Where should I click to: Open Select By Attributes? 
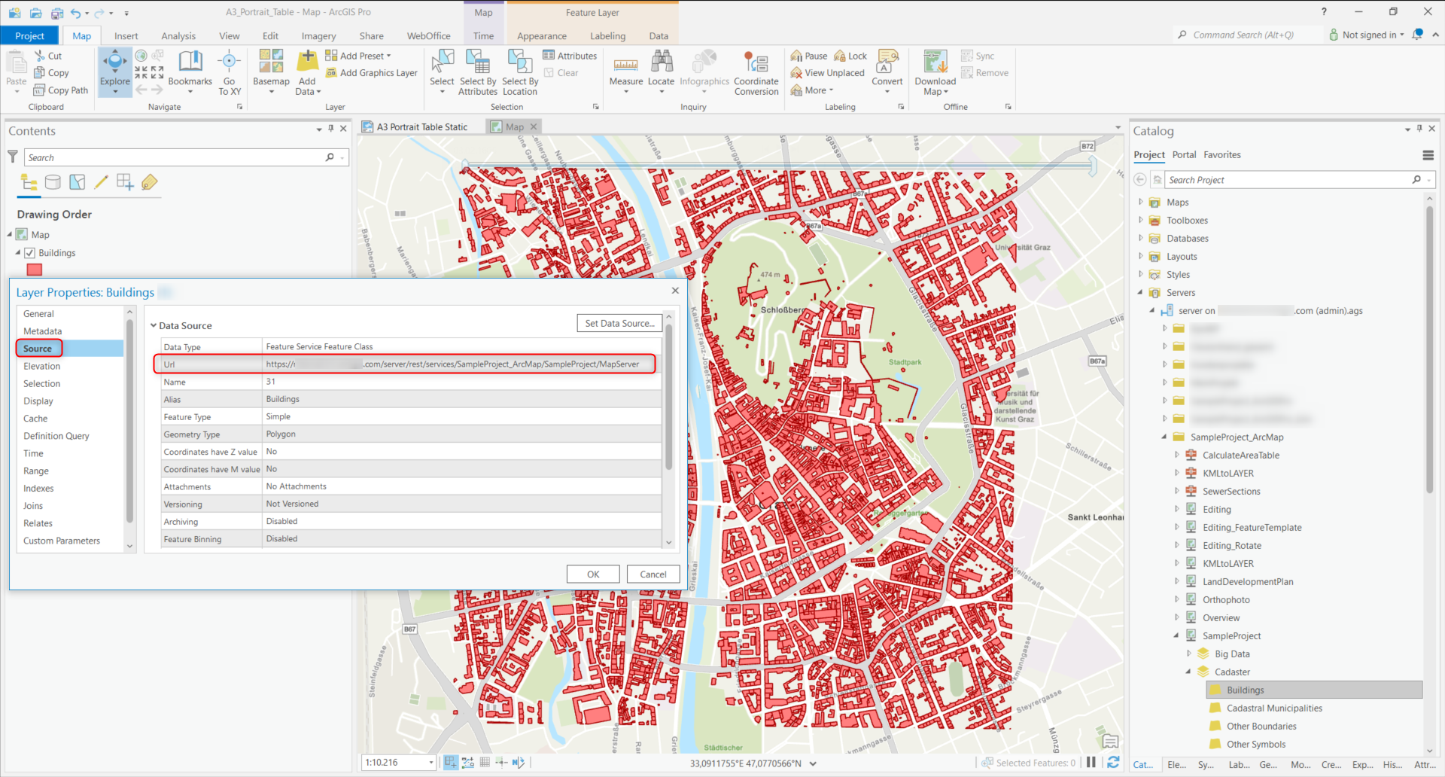477,72
